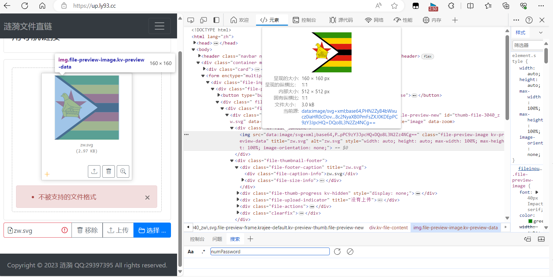Clear the search results icon

[350, 252]
